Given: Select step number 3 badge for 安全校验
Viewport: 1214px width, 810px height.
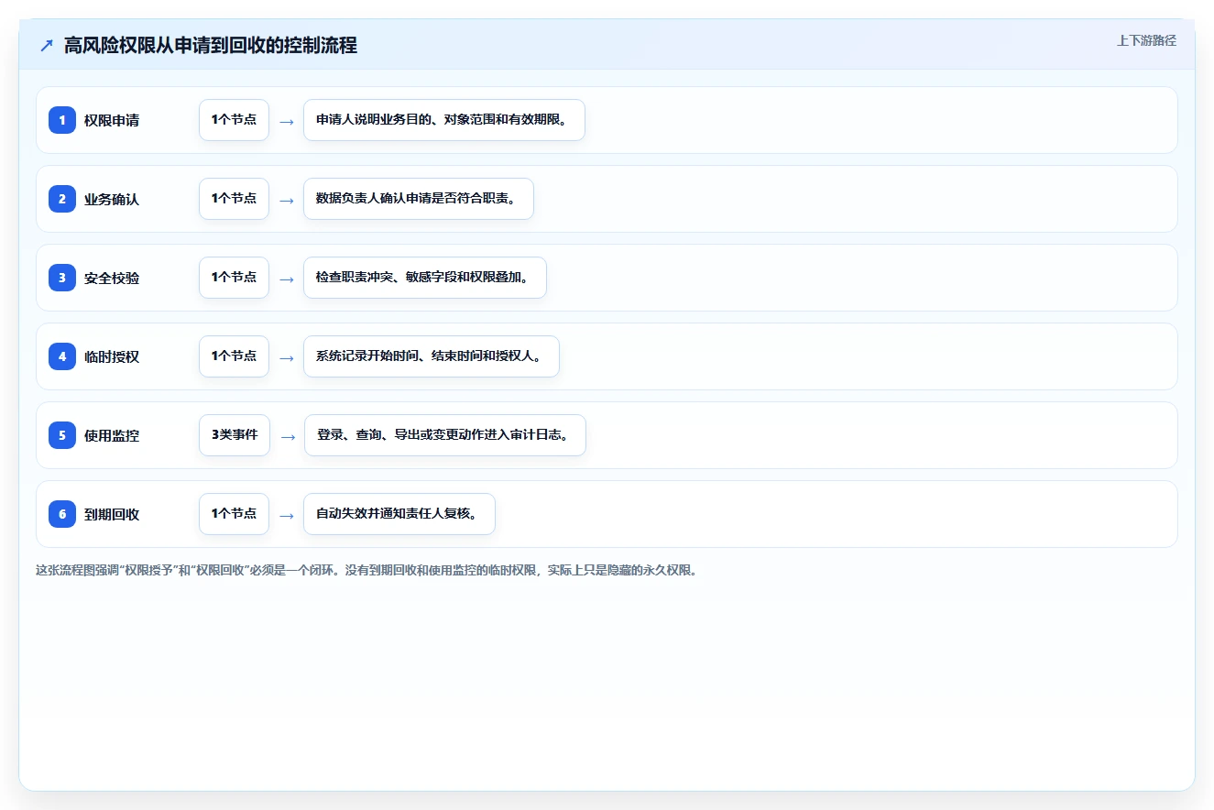Looking at the screenshot, I should (62, 278).
